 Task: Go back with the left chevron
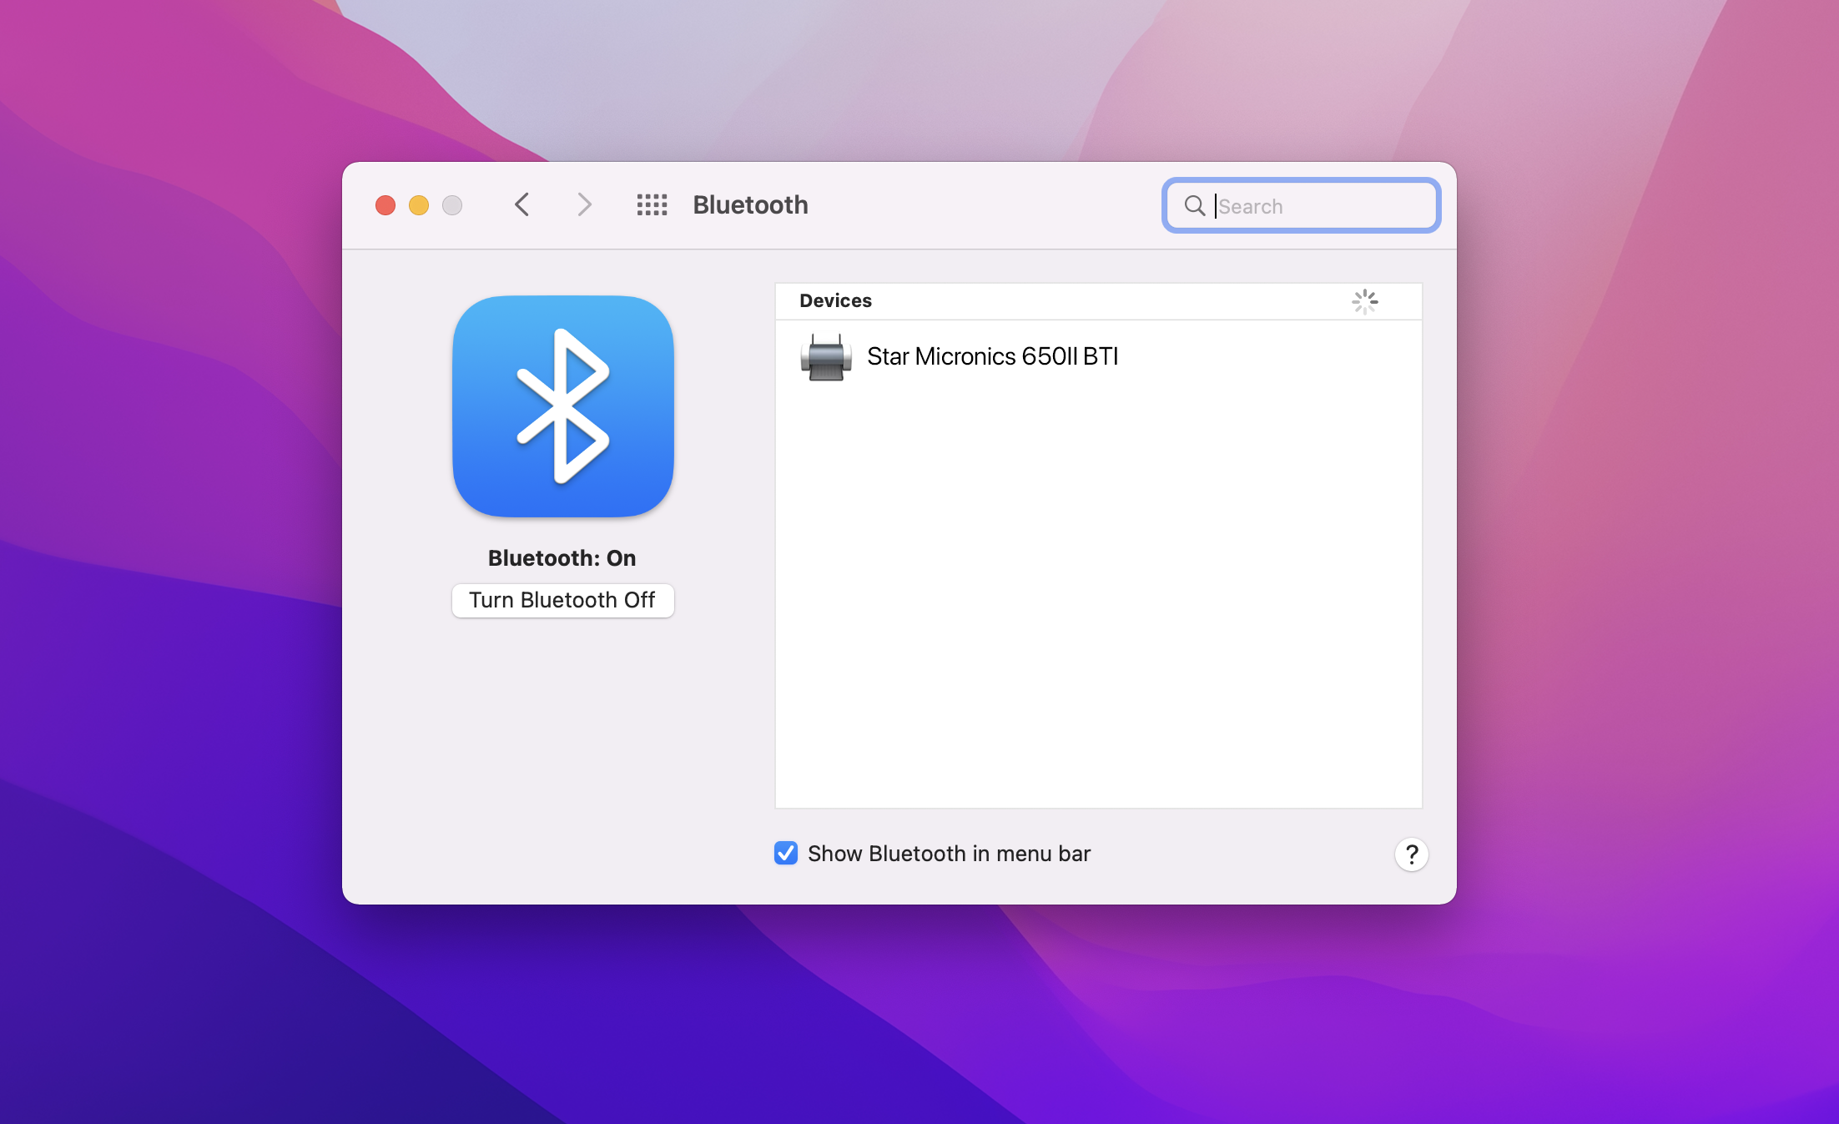pyautogui.click(x=522, y=204)
